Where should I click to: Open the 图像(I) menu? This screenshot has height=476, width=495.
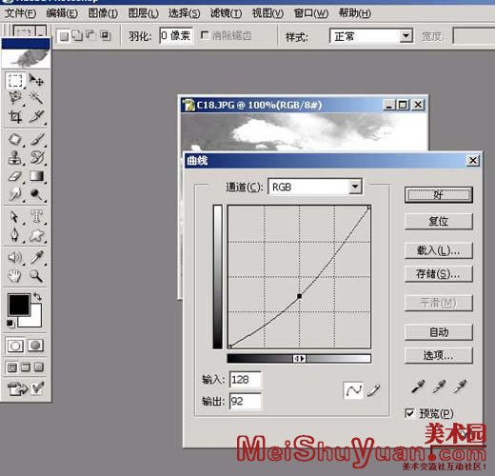[103, 13]
